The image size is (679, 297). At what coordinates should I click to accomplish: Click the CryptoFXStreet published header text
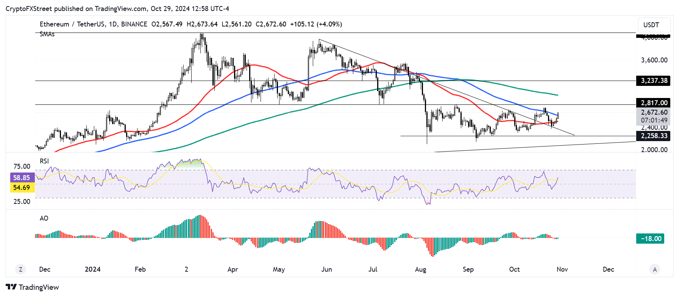click(117, 9)
